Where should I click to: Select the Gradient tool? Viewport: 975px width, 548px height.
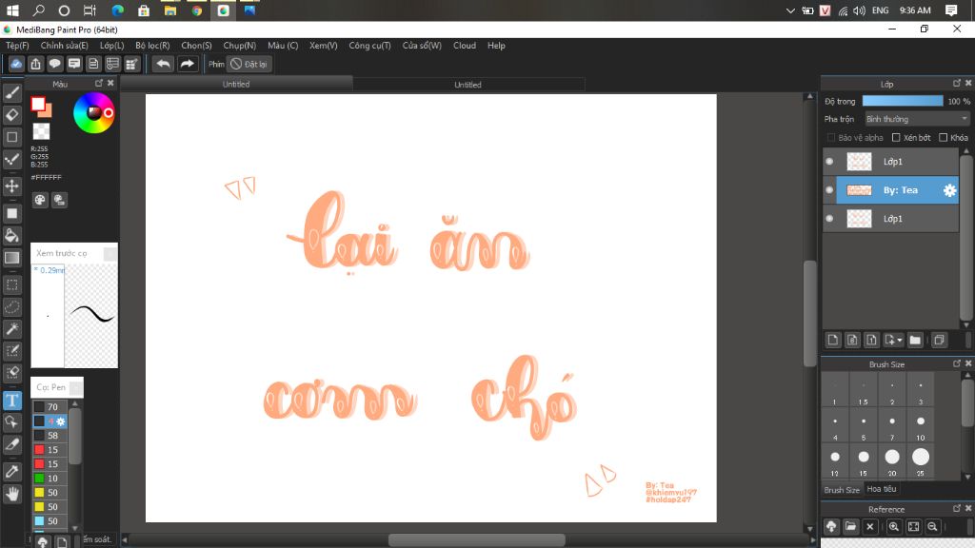(11, 258)
